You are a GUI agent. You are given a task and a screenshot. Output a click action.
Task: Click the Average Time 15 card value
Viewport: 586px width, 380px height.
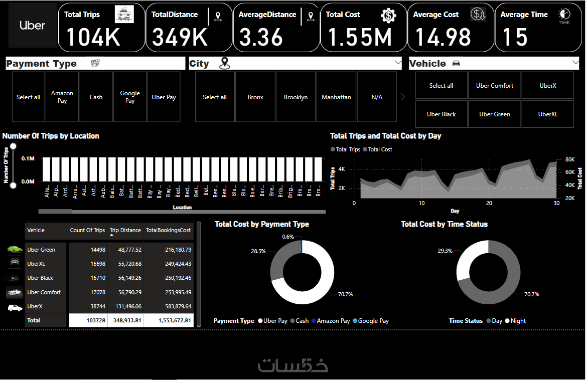coord(515,37)
